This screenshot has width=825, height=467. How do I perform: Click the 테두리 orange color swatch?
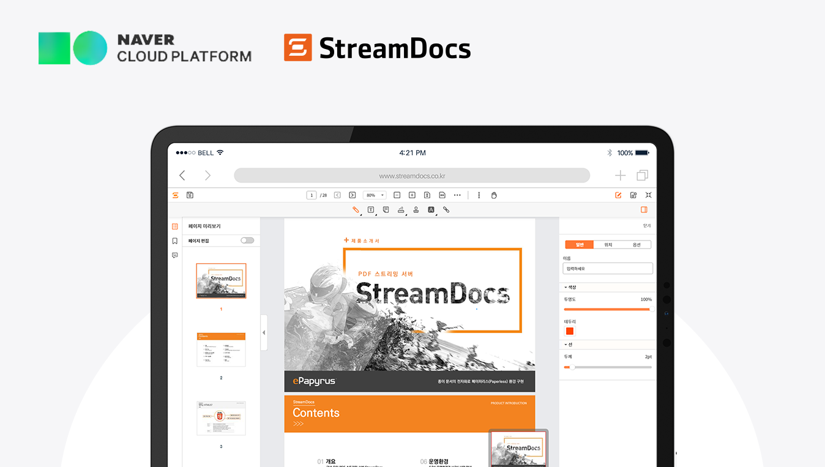(x=570, y=331)
